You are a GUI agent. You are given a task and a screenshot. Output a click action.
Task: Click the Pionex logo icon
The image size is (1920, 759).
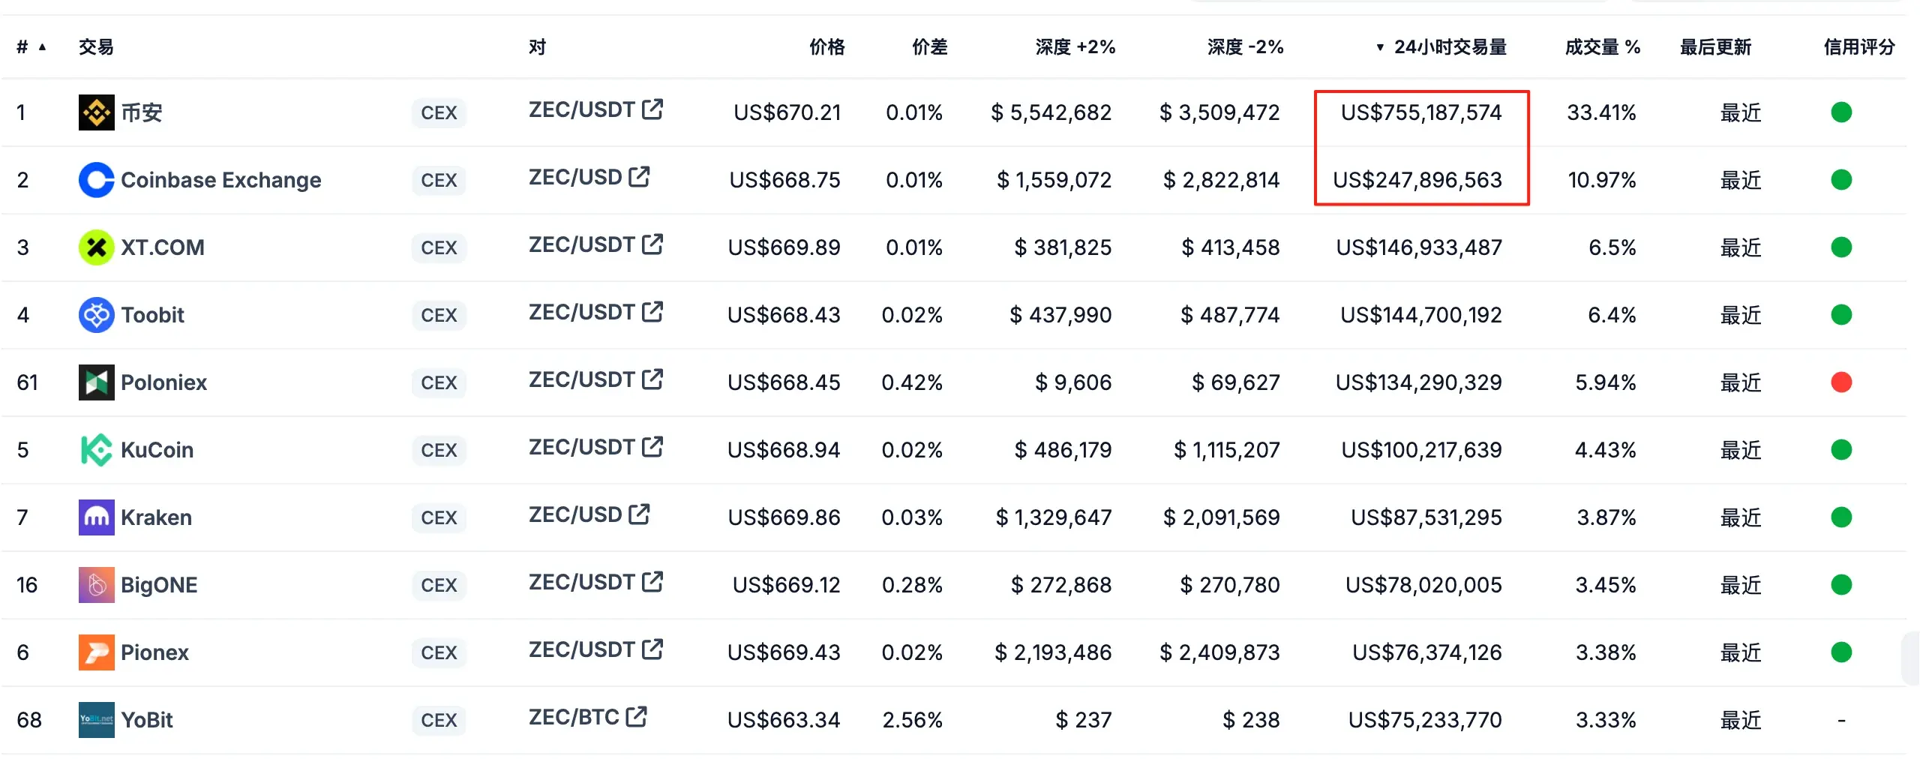coord(96,652)
